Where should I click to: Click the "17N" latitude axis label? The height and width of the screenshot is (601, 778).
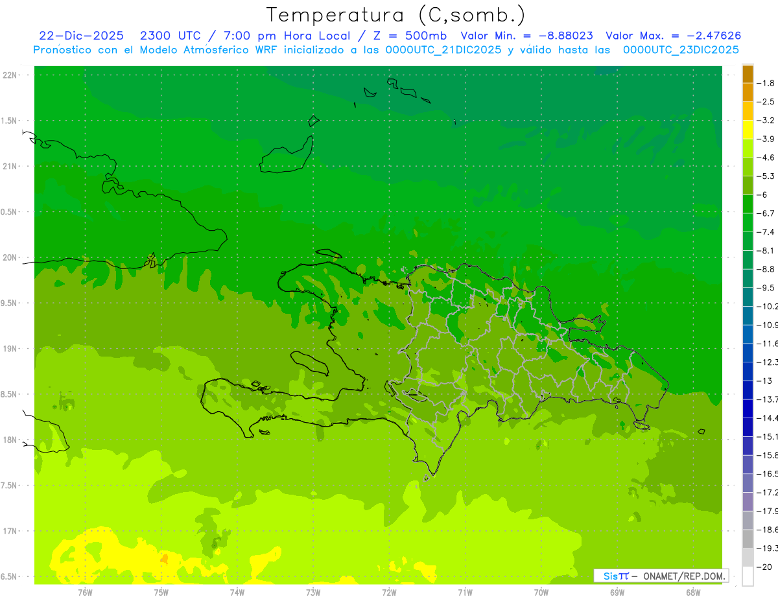coord(10,531)
